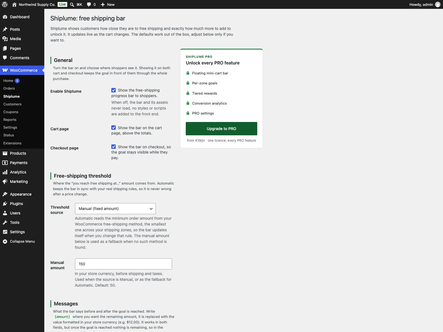
Task: Click the Payments icon in sidebar
Action: coord(5,163)
